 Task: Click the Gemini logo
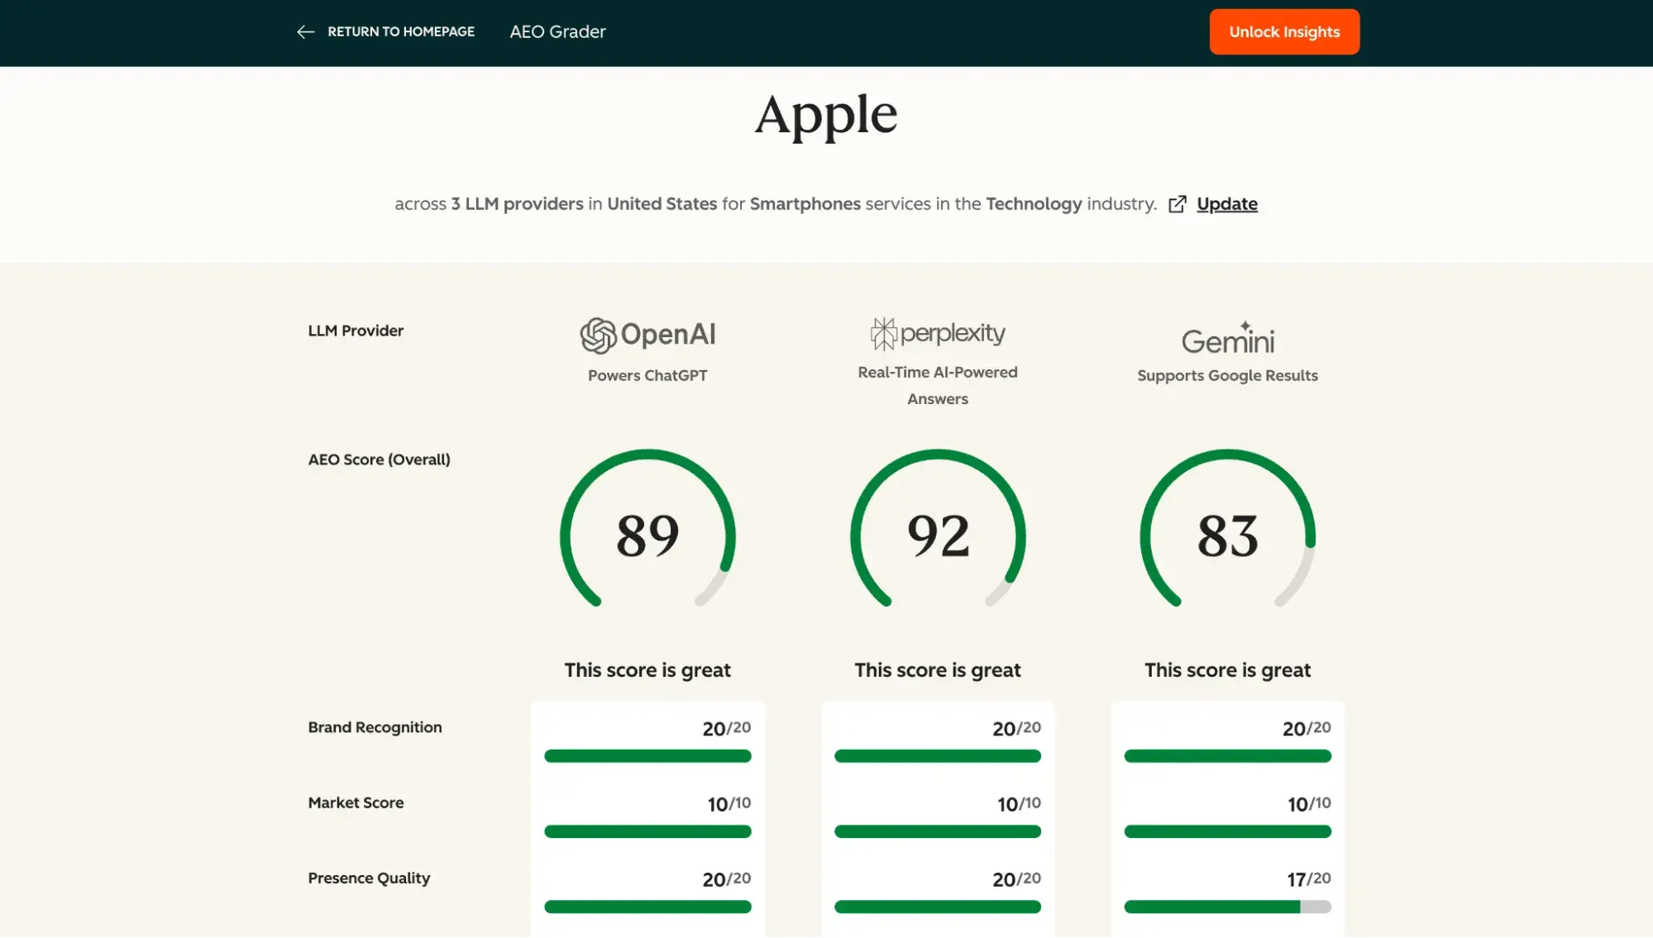click(x=1228, y=338)
